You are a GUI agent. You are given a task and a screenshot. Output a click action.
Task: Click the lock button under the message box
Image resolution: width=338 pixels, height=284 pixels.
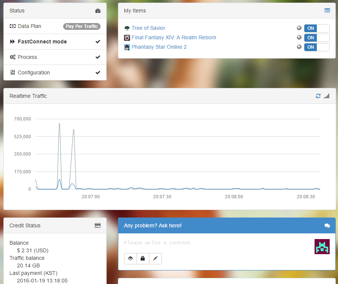(143, 259)
